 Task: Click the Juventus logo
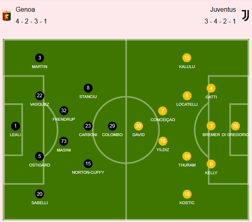coord(245,15)
